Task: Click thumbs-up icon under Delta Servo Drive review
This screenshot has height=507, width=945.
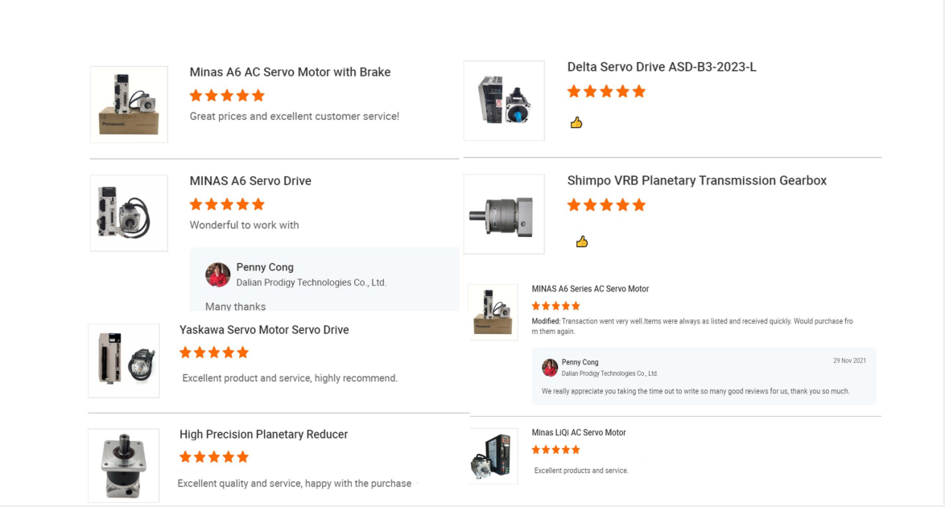Action: point(576,123)
